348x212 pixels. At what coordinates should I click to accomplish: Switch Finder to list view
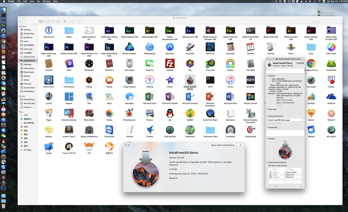(45, 21)
